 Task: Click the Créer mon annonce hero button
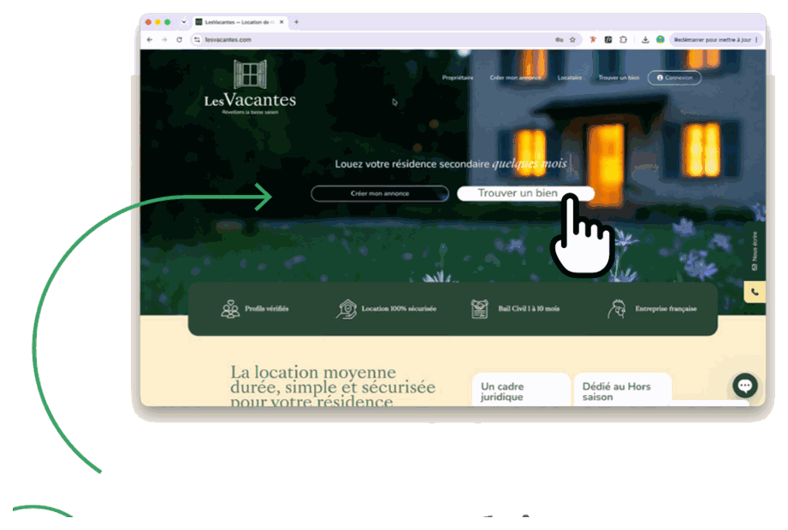[x=380, y=194]
